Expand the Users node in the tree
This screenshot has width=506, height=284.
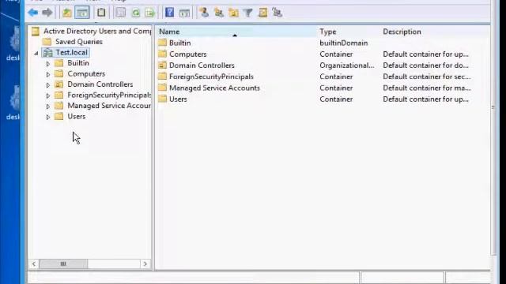(x=48, y=118)
